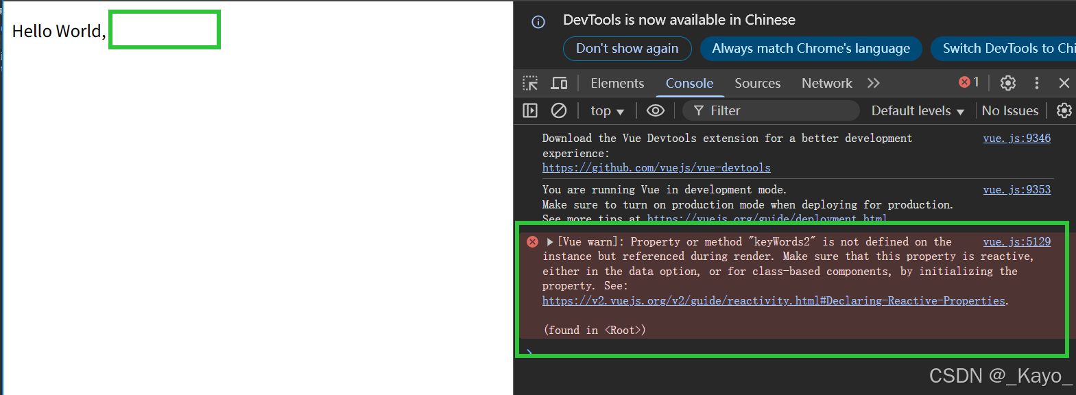Open source link vue.js:9346
This screenshot has height=395, width=1076.
coord(1016,139)
